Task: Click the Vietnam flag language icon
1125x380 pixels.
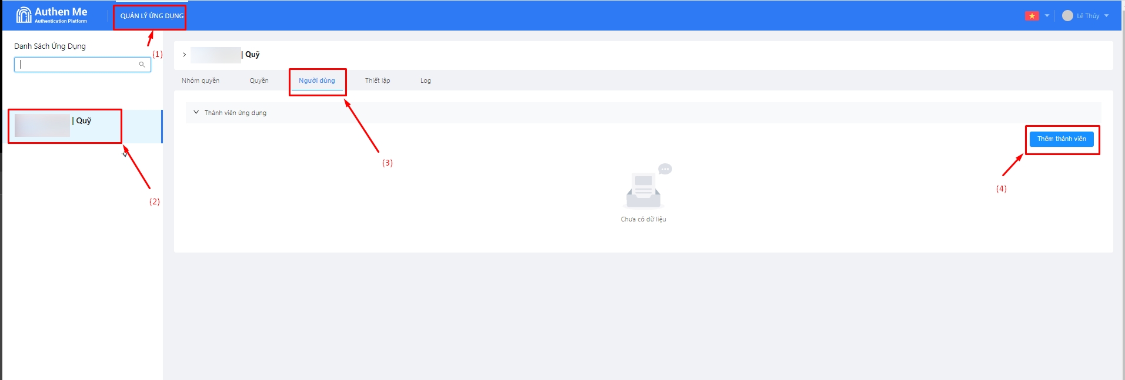Action: click(1031, 16)
